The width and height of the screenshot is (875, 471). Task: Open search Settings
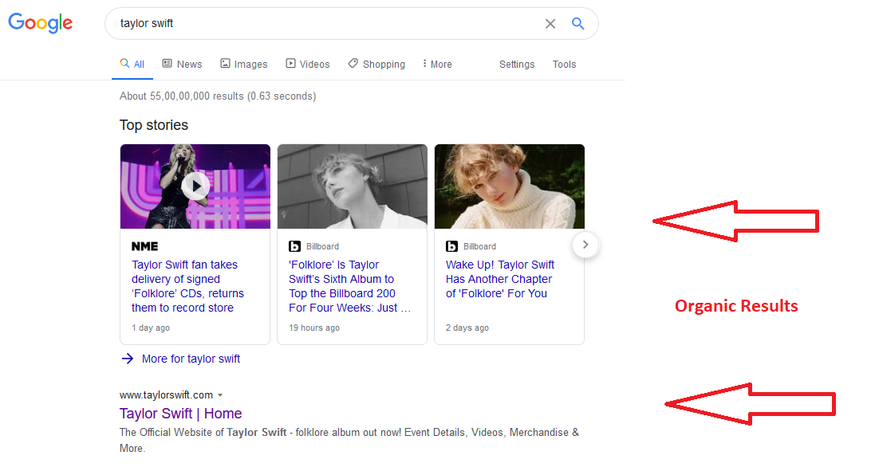[x=517, y=64]
